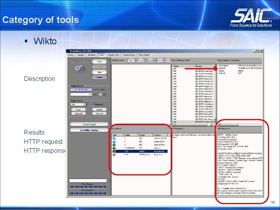Screen dimensions: 280x210
Task: Open the Scan Wizard tab
Action: [x=144, y=55]
